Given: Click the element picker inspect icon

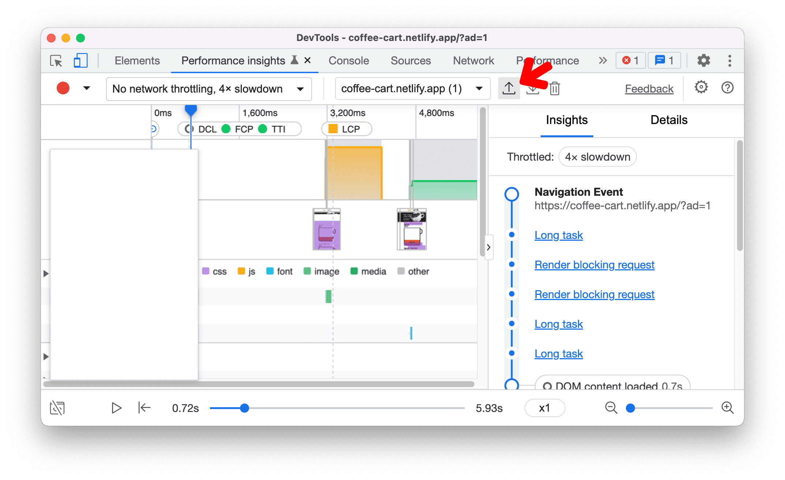Looking at the screenshot, I should pos(57,61).
